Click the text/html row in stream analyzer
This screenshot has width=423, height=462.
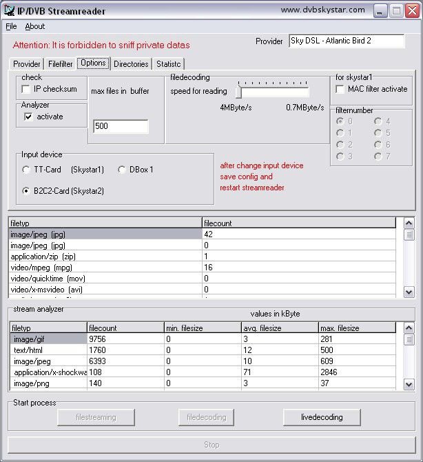click(x=203, y=350)
